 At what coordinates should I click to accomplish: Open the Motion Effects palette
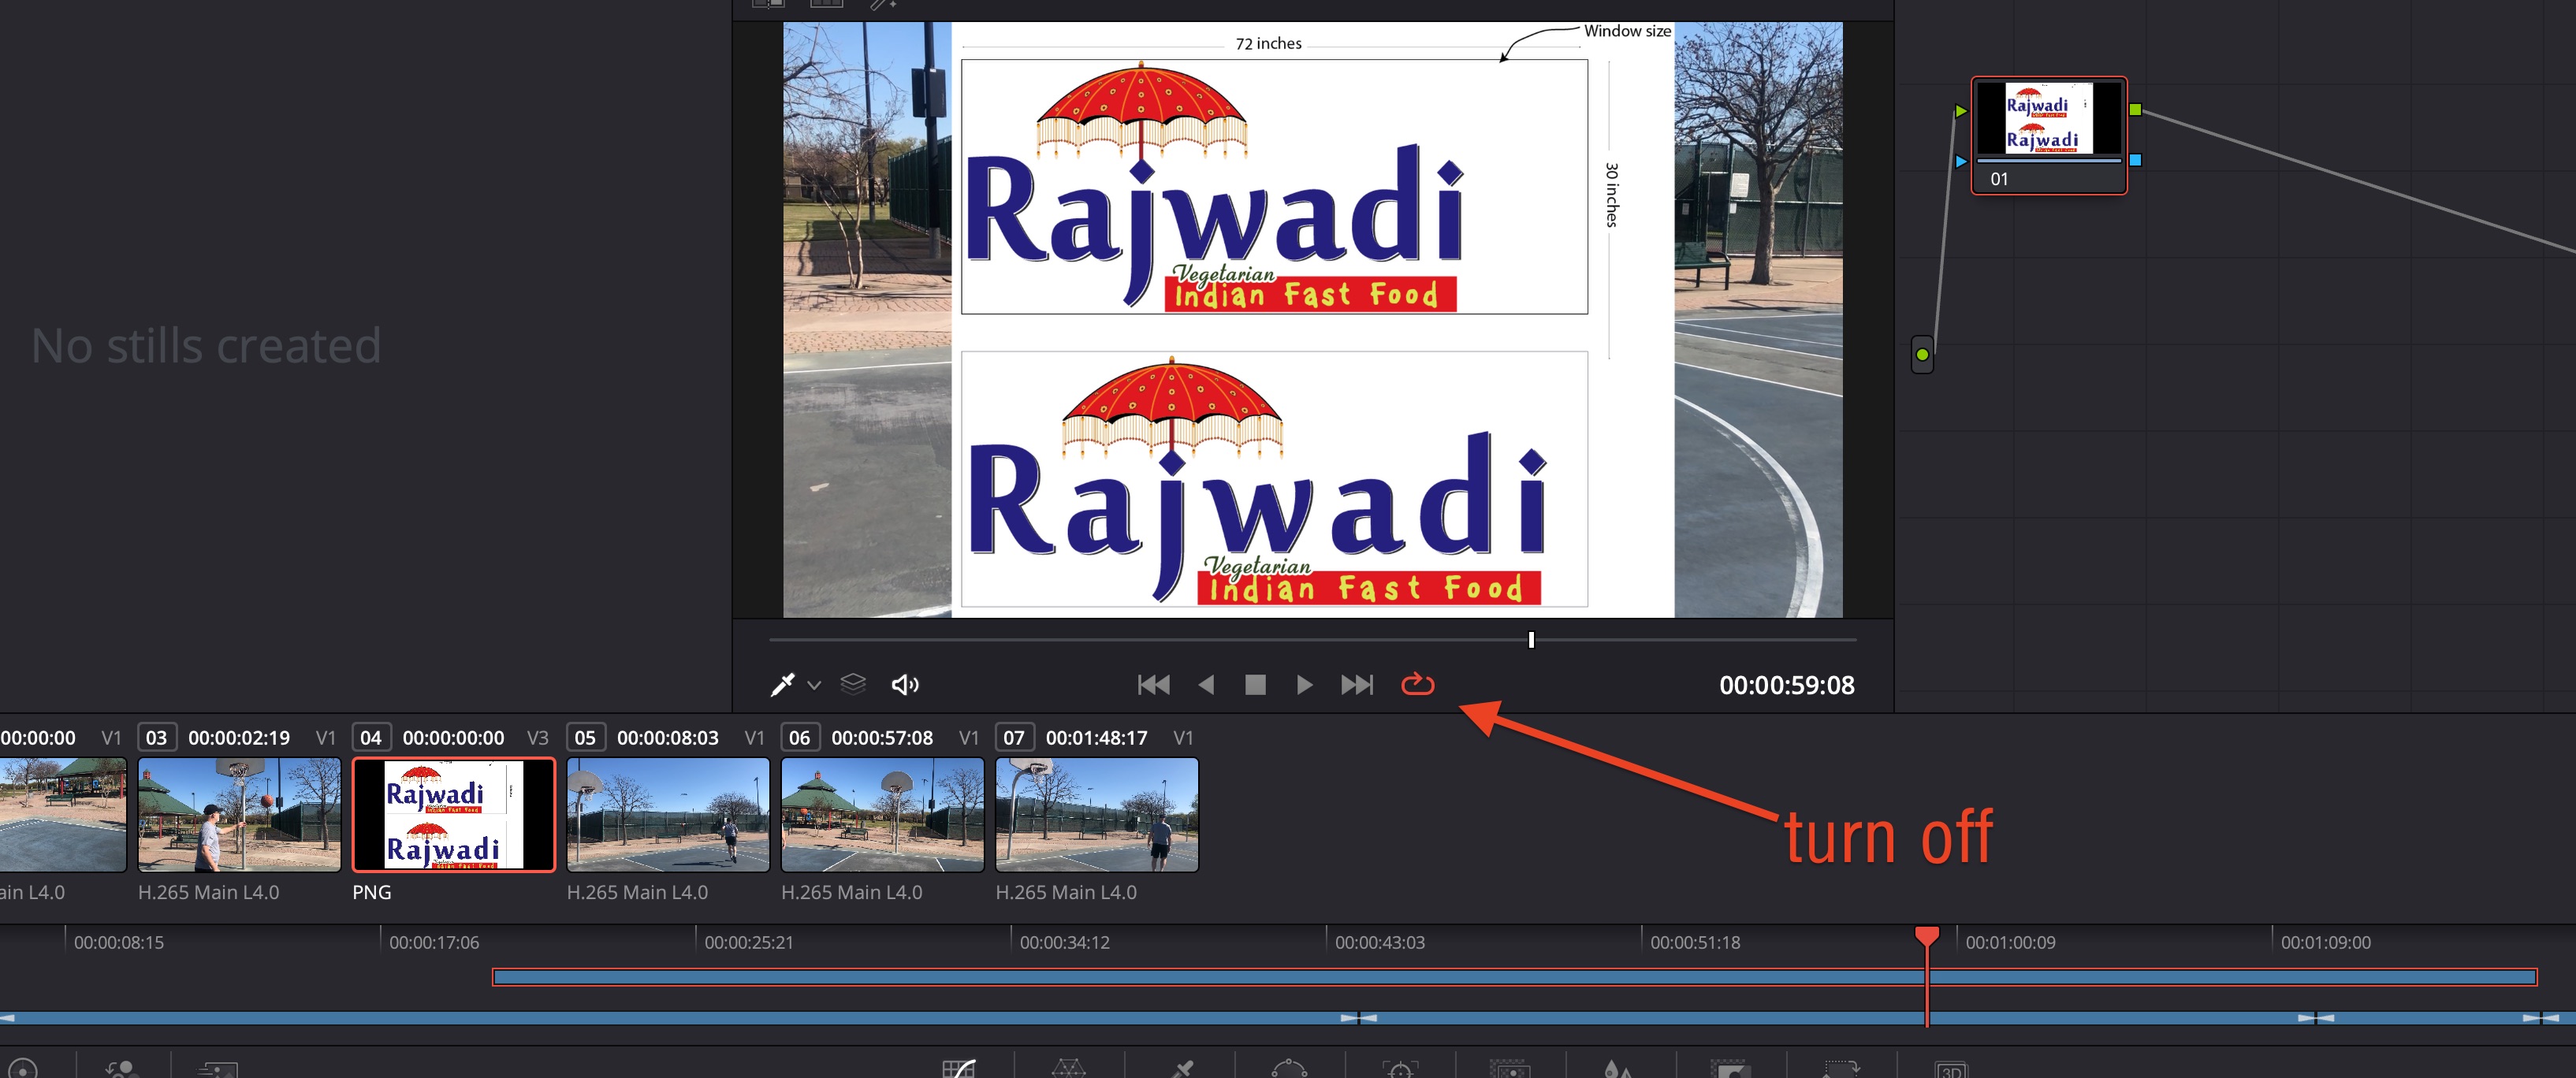pos(217,1069)
